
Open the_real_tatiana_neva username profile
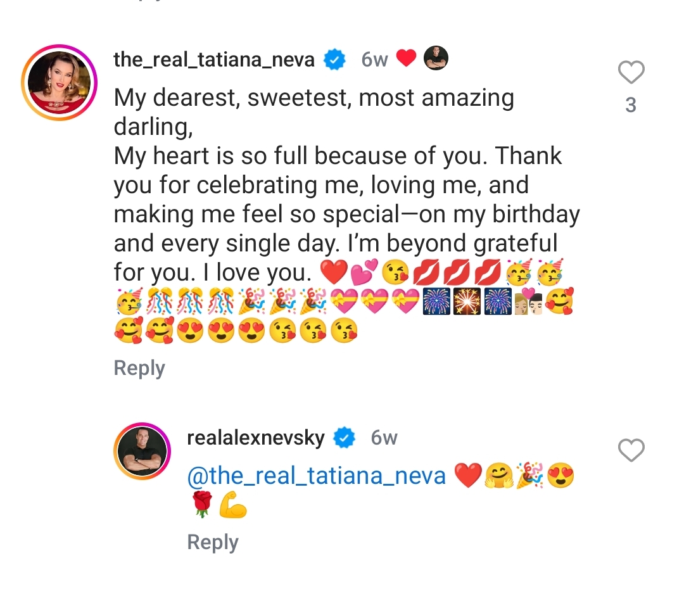214,60
